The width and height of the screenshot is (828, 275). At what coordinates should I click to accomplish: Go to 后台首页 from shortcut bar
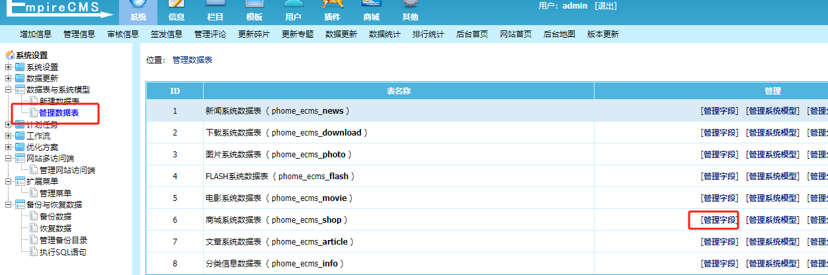click(x=472, y=34)
